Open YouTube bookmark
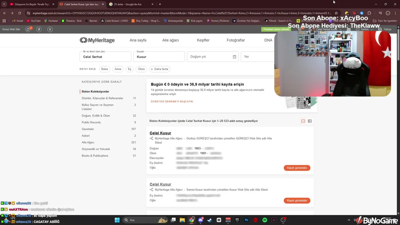The image size is (400, 225). pos(33,21)
